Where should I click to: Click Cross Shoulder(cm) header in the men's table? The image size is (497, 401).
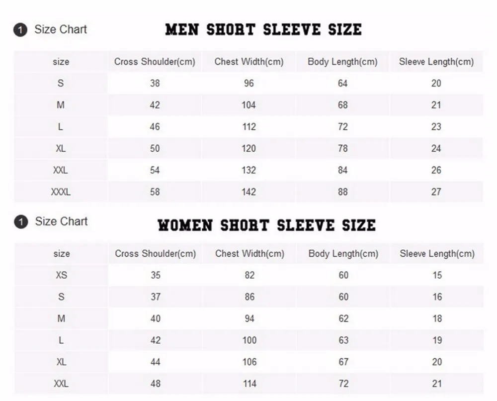(155, 62)
